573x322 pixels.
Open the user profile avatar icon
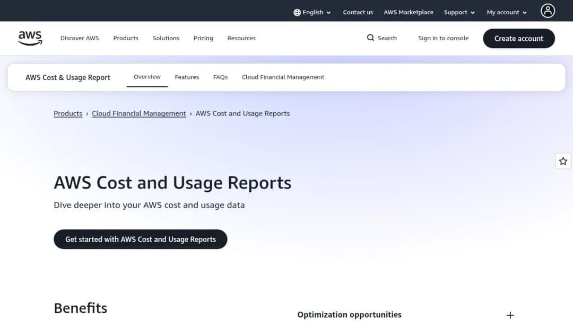click(548, 11)
